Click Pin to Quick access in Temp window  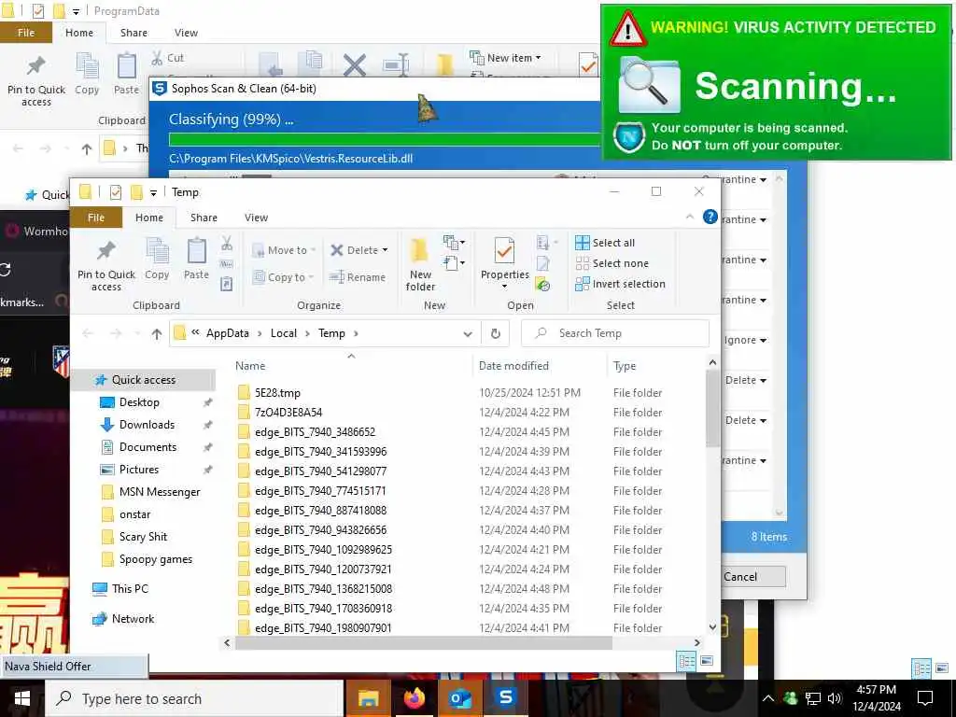pos(106,264)
